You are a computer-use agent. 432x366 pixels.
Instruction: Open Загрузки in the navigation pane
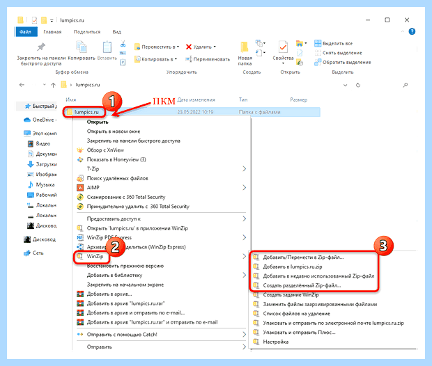point(42,164)
